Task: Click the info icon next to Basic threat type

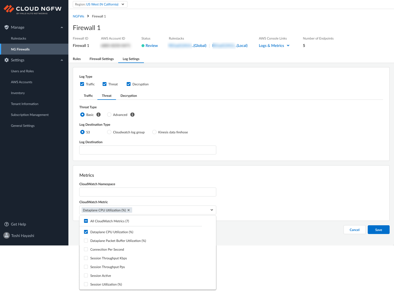Action: coord(99,115)
